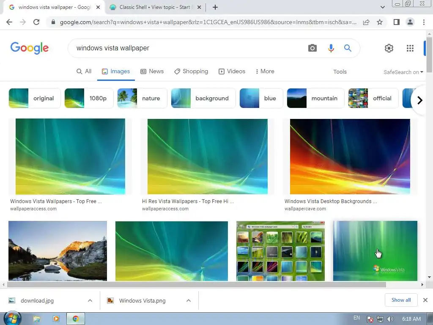Click the Hi Res Vista Wallpapers title link

[188, 201]
